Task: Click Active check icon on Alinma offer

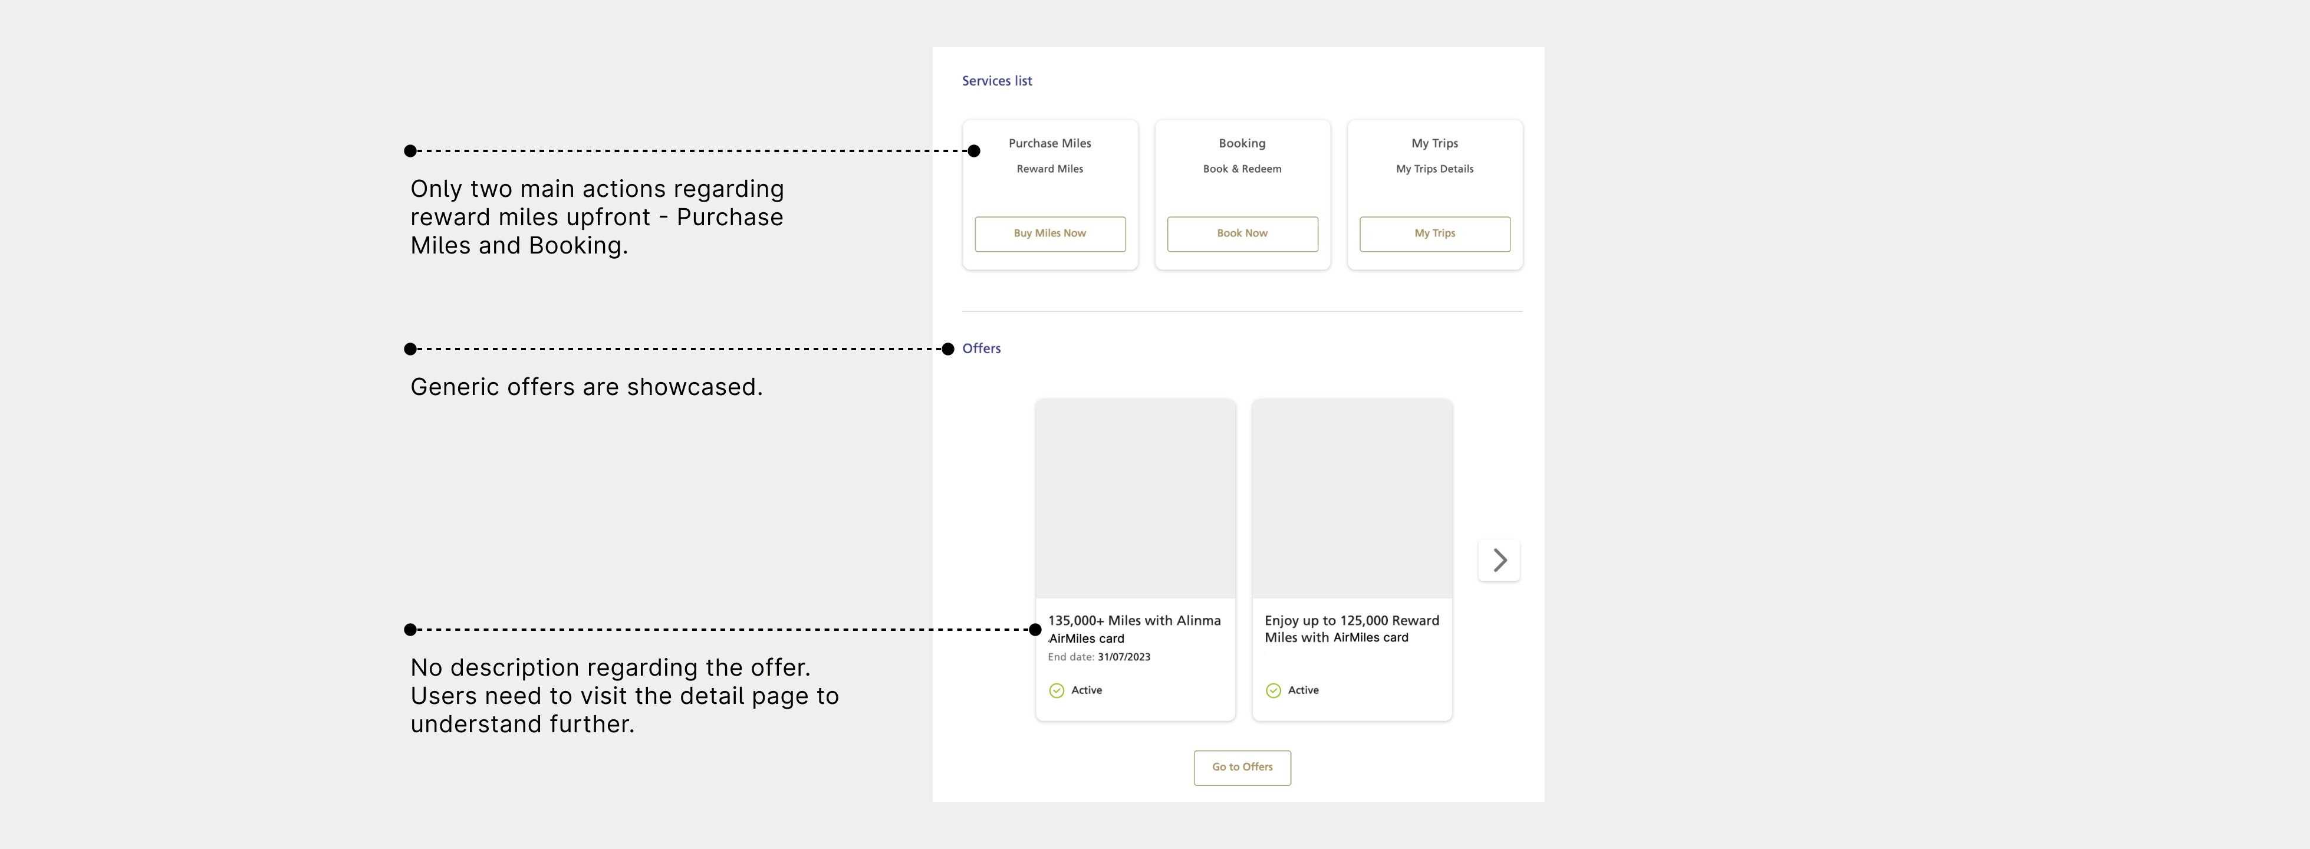Action: pos(1057,690)
